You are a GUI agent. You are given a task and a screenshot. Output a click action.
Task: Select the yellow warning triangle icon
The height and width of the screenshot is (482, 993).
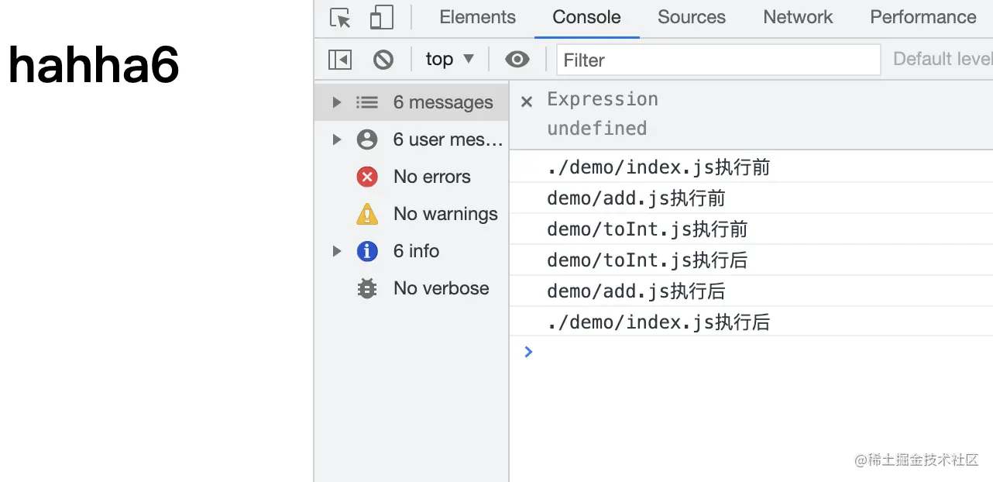tap(367, 214)
